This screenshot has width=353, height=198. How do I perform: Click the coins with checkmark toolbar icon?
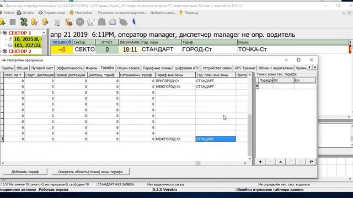[34, 22]
